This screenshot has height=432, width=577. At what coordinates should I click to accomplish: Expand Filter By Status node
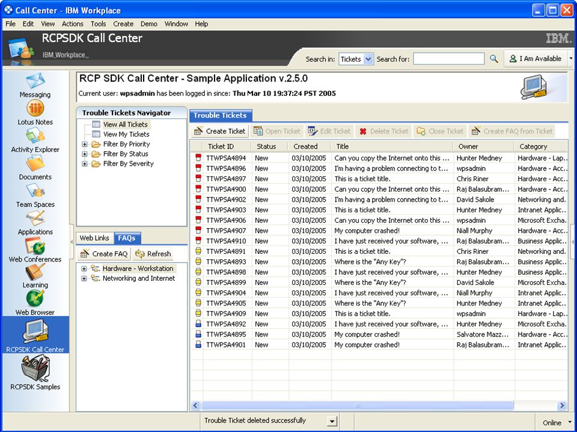(x=84, y=154)
